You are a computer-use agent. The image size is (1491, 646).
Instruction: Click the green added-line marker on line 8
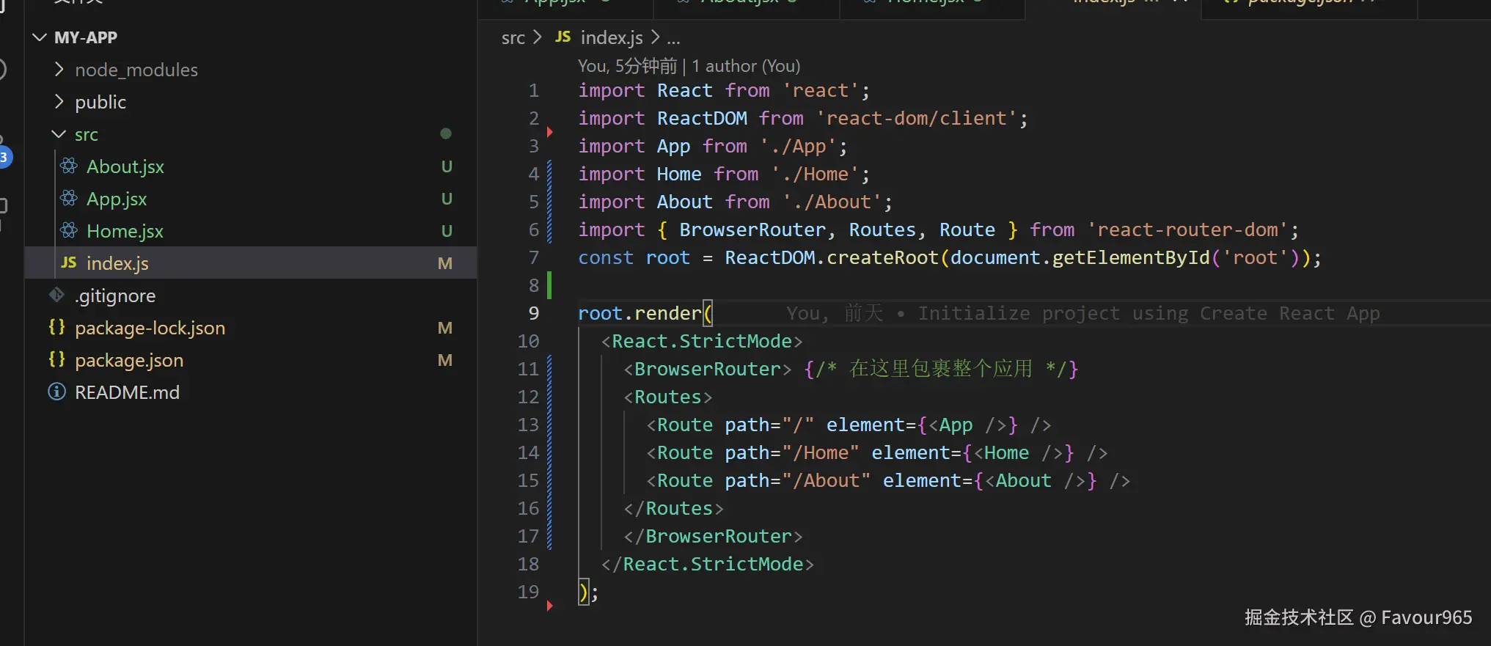point(549,285)
